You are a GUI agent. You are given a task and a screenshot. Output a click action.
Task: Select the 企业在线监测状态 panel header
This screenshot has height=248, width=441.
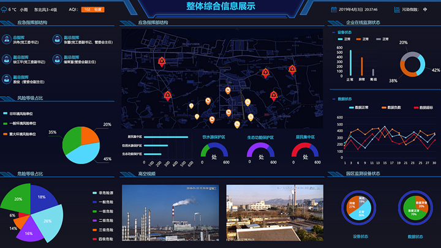coord(363,23)
